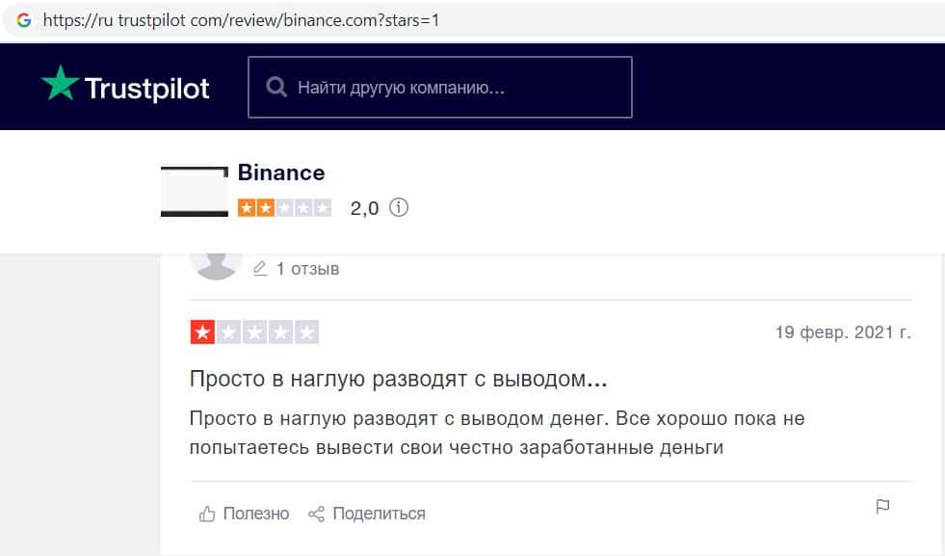
Task: Click the Binance company logo thumbnail
Action: [195, 191]
